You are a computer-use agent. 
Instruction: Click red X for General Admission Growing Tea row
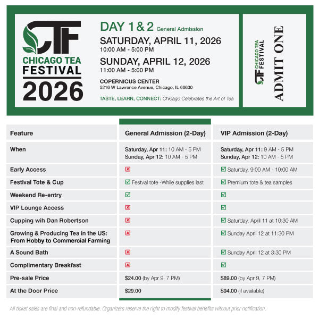pyautogui.click(x=128, y=233)
